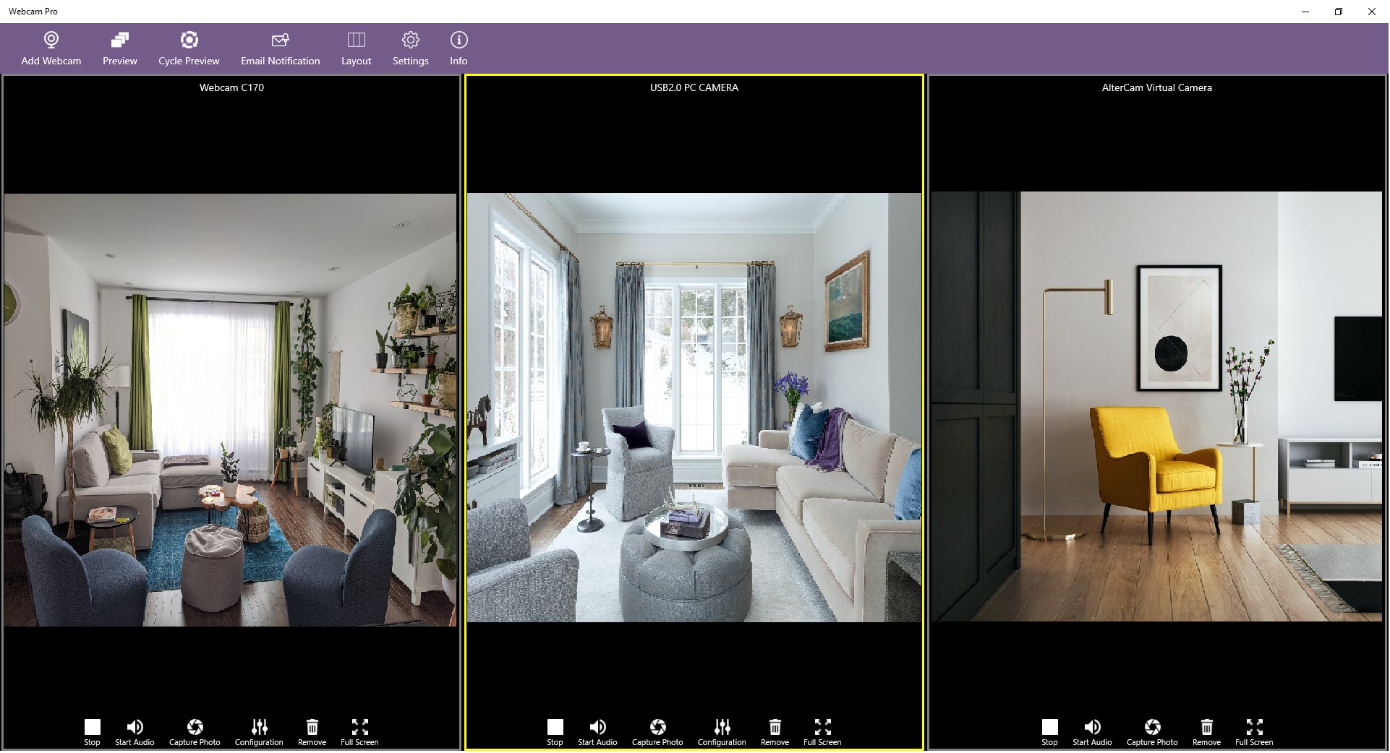Viewport: 1390px width, 753px height.
Task: Open Cycle Preview mode
Action: pos(189,48)
